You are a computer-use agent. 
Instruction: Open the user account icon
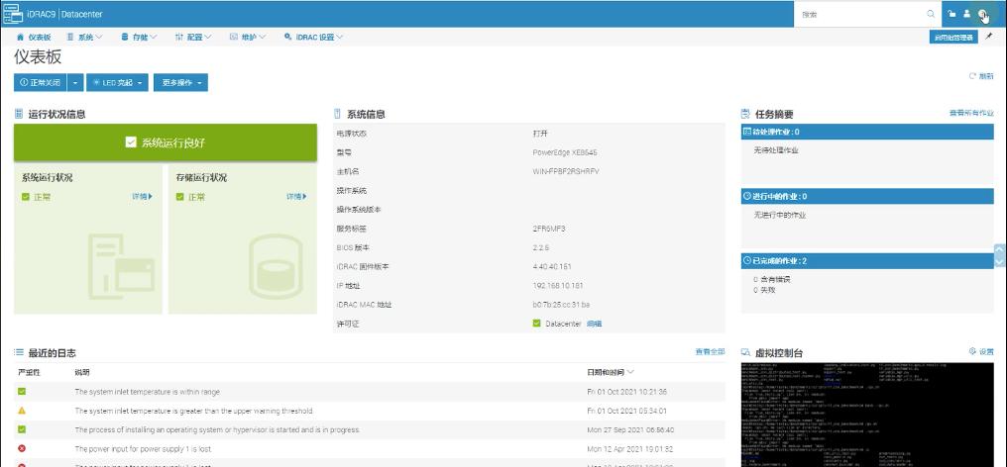tap(966, 14)
